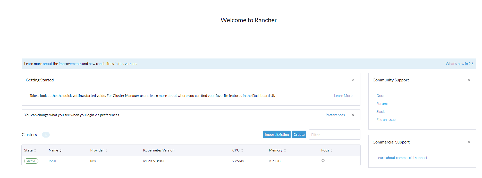The height and width of the screenshot is (178, 482).
Task: Sort clusters by Provider column
Action: [x=99, y=150]
